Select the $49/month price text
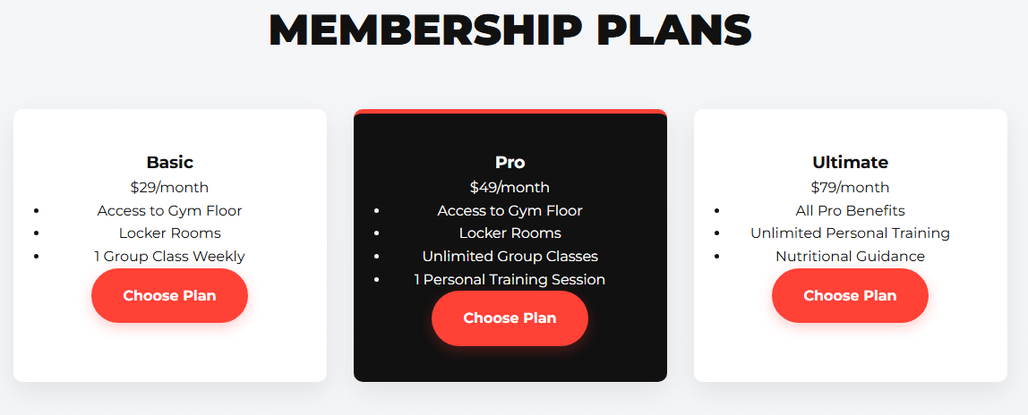The image size is (1028, 415). (x=510, y=187)
